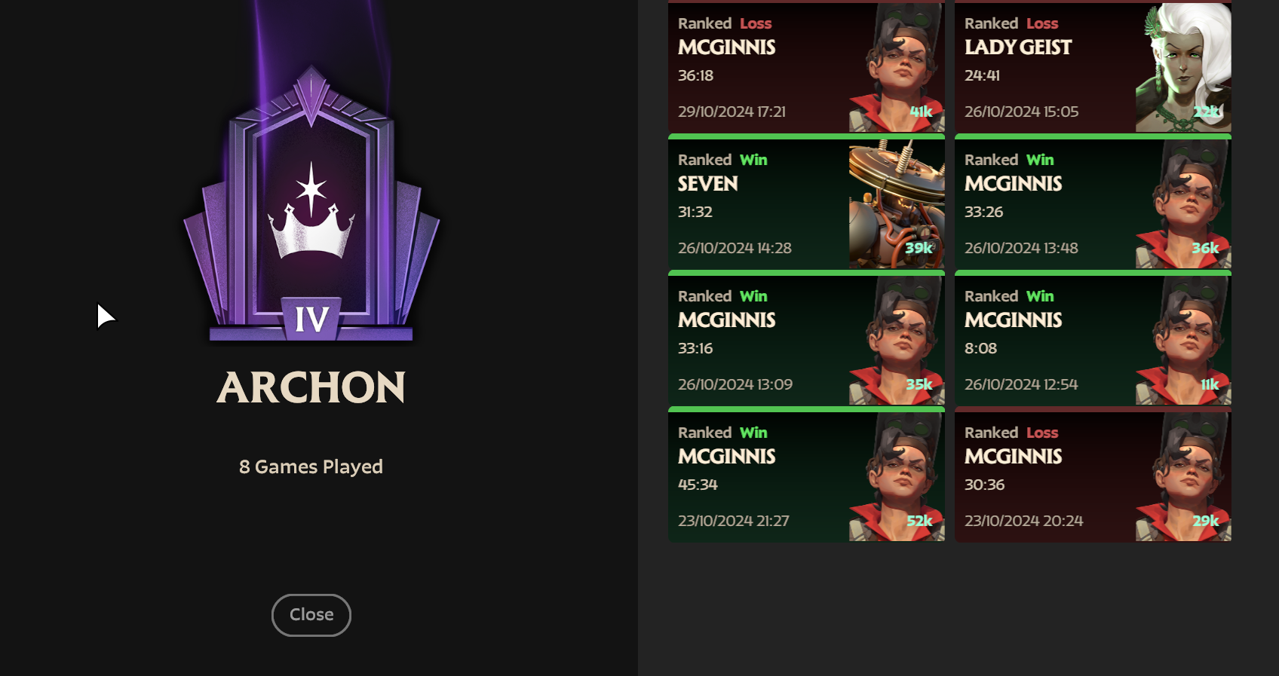Screen dimensions: 1279x676
Task: Select the short 8:08 McGinnis win match
Action: pyautogui.click(x=1093, y=338)
